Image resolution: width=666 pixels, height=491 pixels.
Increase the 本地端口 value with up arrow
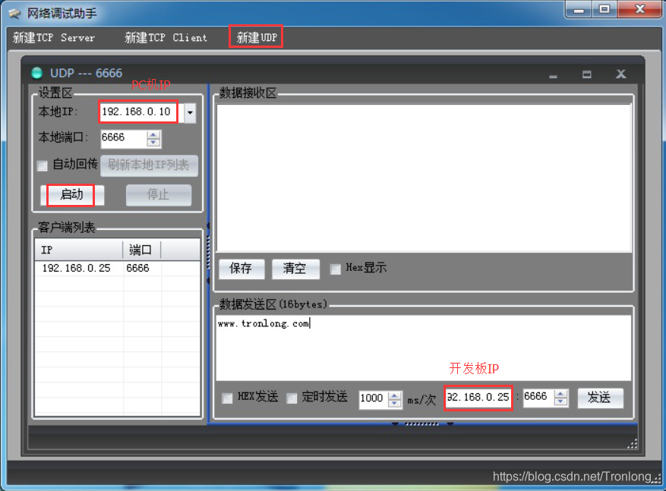click(153, 134)
